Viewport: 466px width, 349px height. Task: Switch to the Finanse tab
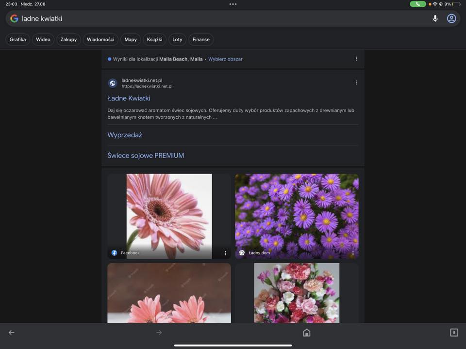pos(201,39)
